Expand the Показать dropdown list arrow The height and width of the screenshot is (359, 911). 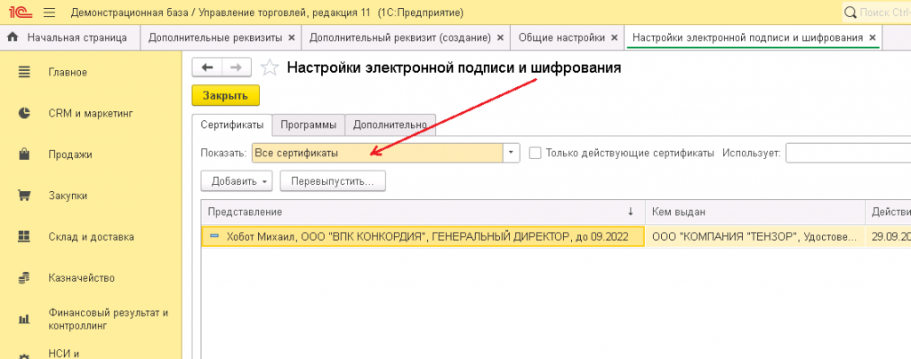tap(512, 153)
